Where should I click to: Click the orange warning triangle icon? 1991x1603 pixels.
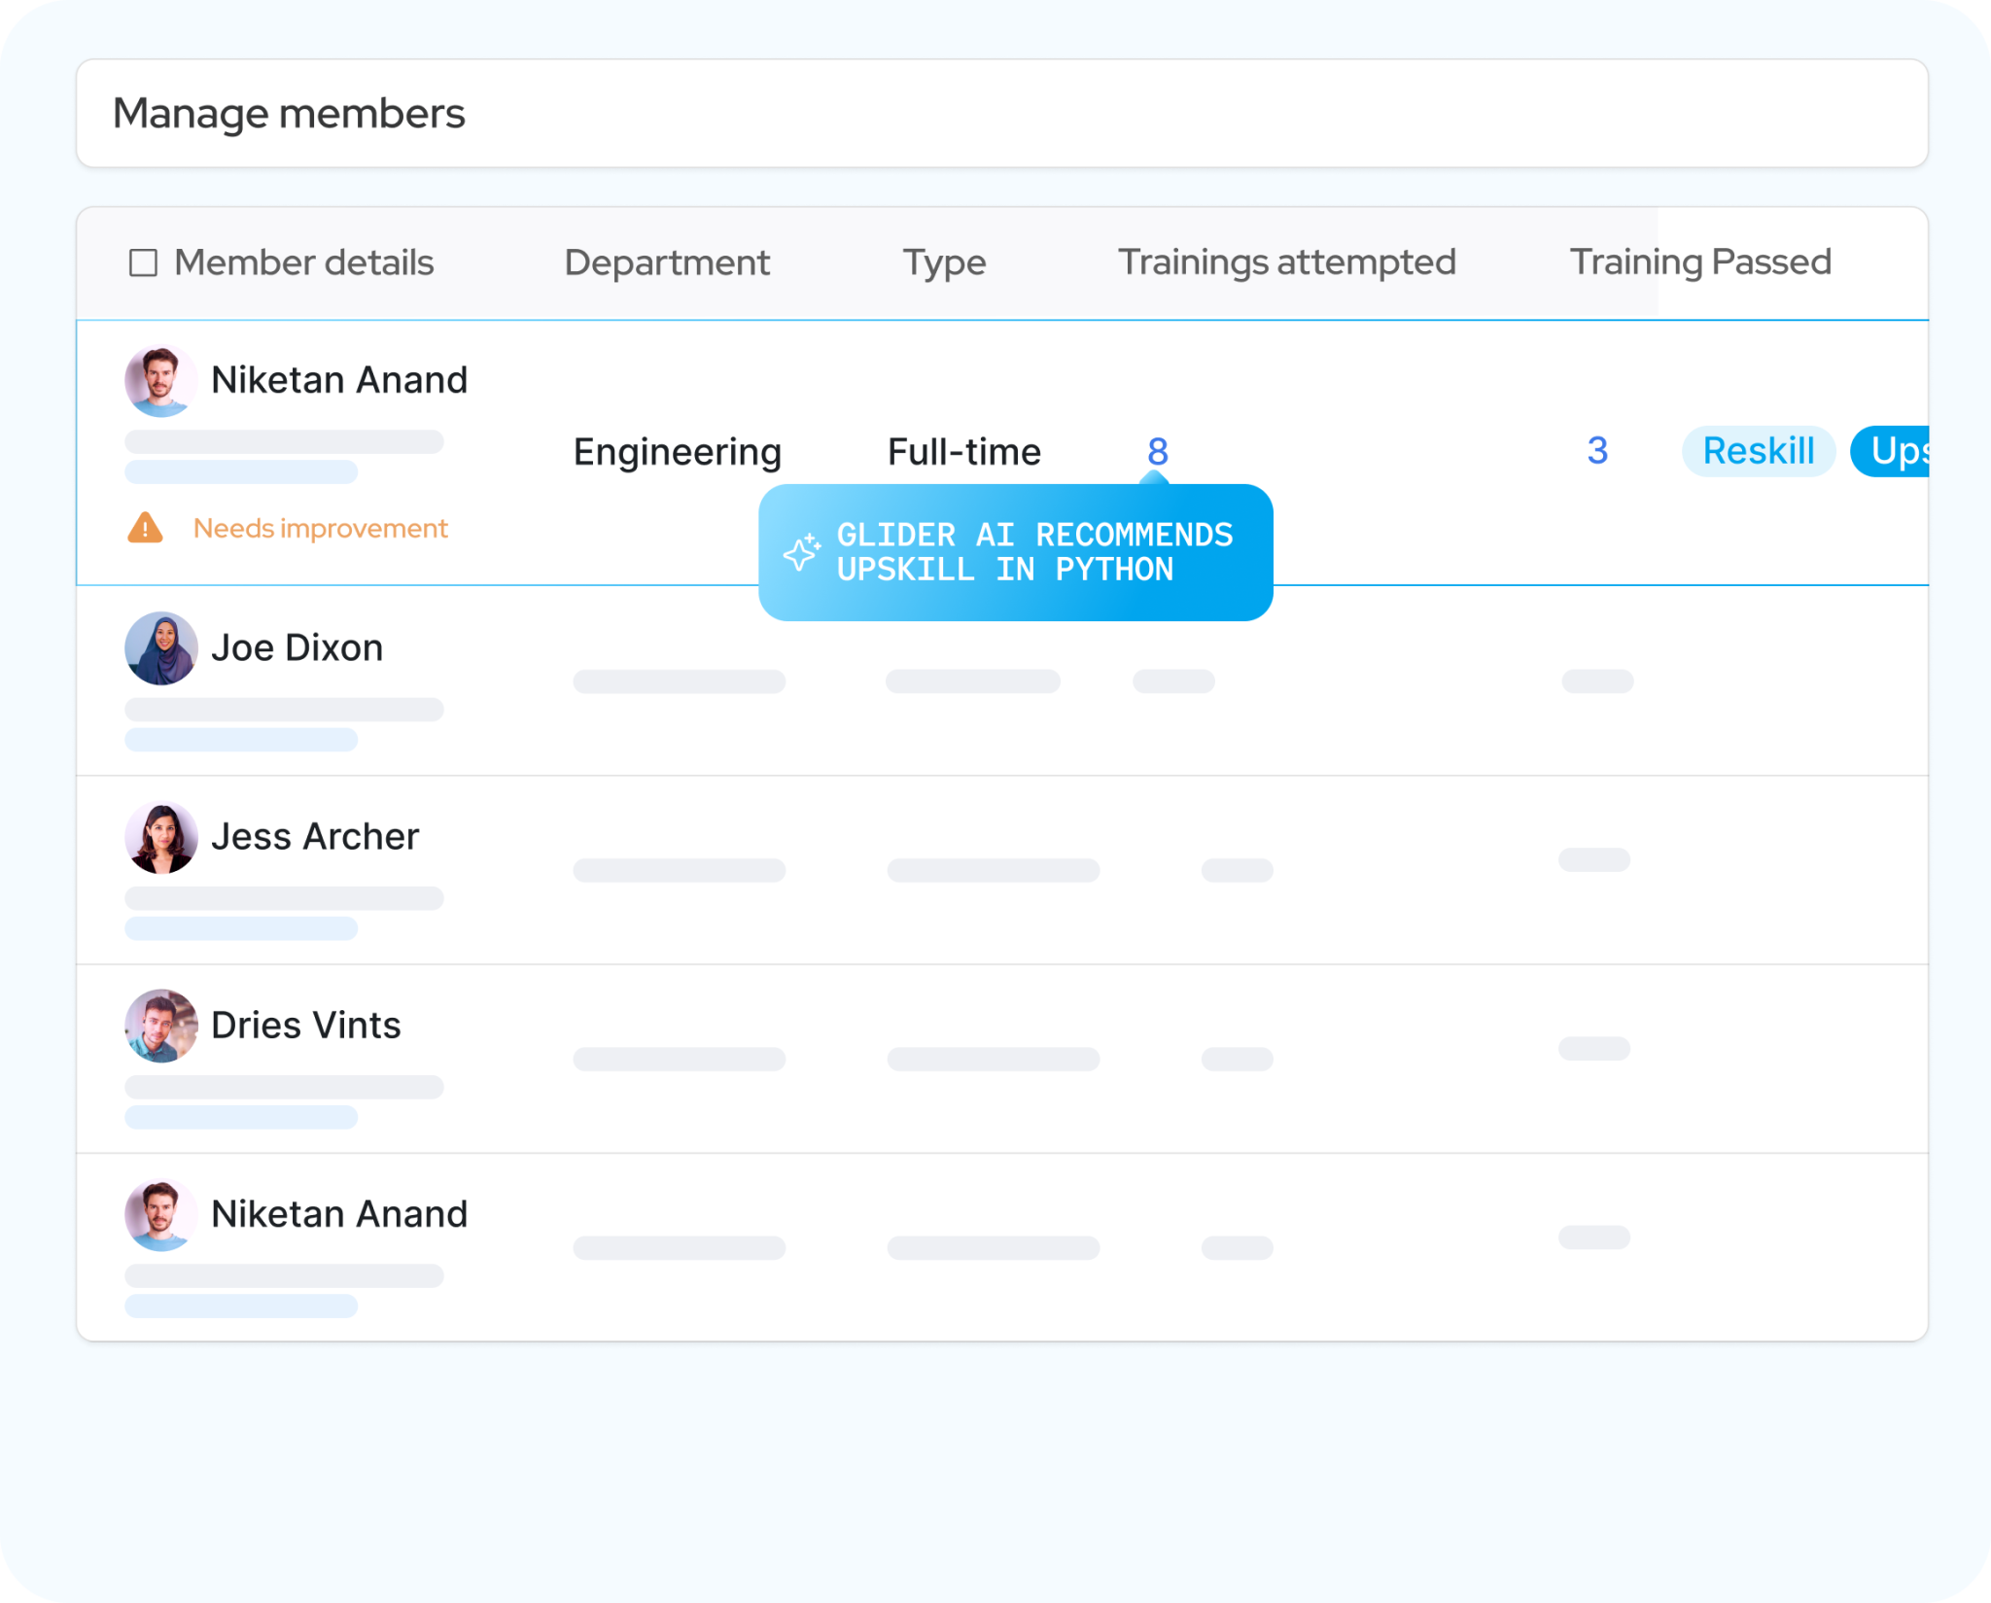point(146,528)
